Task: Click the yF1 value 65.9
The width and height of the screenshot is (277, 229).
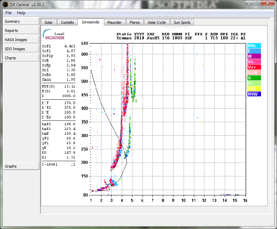Action: [x=71, y=143]
